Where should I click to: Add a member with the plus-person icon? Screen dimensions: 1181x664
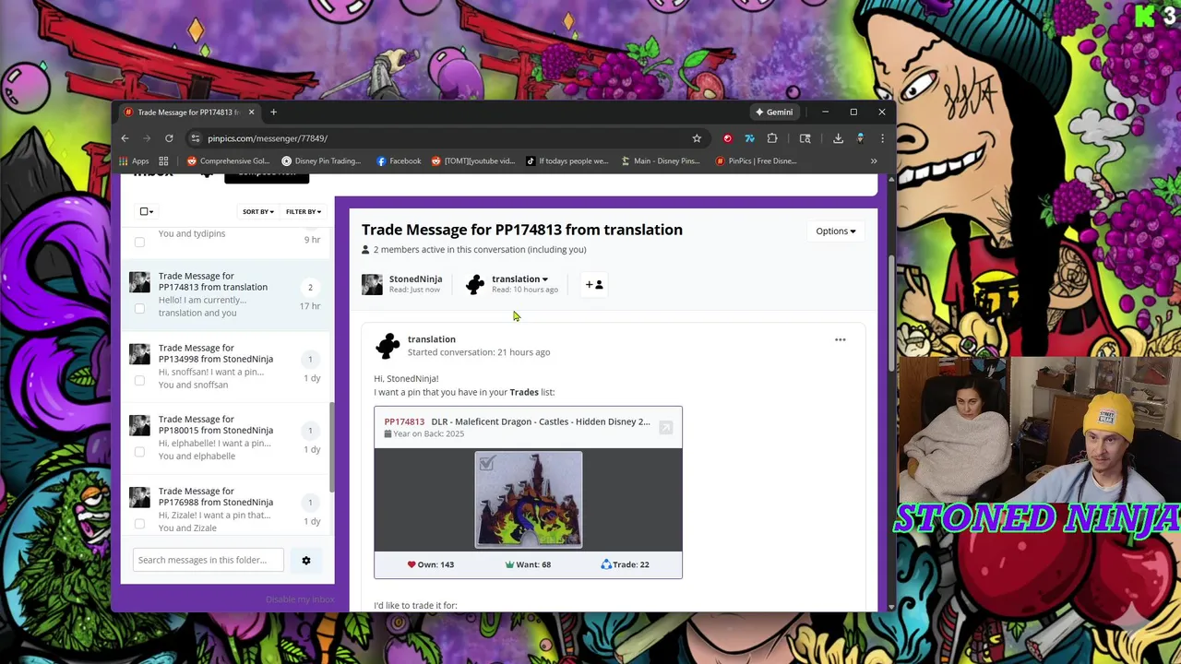(x=594, y=284)
